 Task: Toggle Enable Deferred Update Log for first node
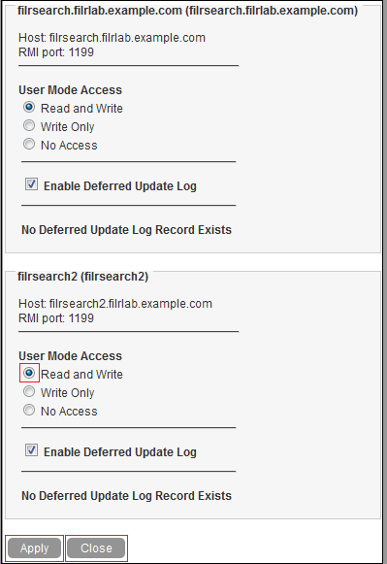(x=31, y=184)
